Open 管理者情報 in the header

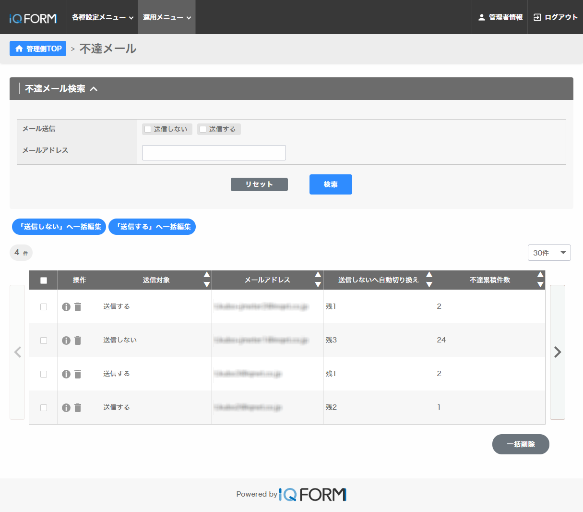(x=500, y=17)
